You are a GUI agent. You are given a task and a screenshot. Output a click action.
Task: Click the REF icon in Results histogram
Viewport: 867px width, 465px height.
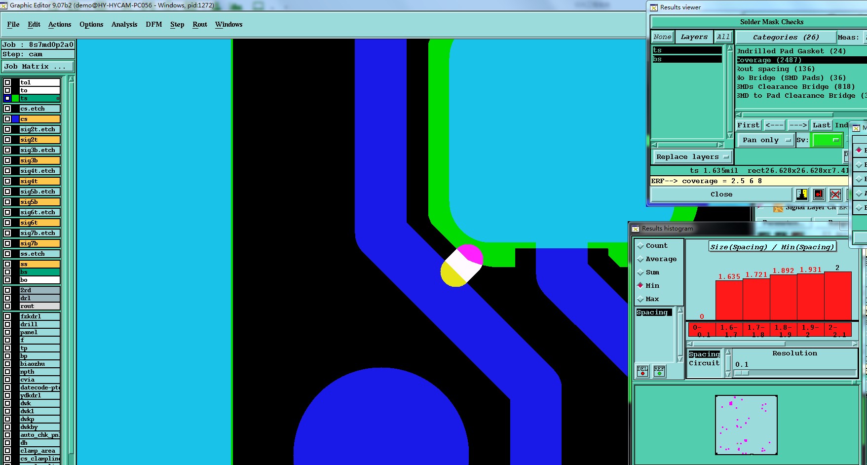[659, 371]
